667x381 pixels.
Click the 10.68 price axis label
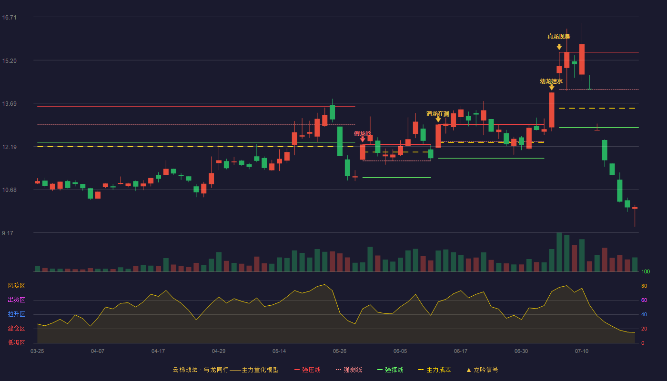click(x=10, y=190)
